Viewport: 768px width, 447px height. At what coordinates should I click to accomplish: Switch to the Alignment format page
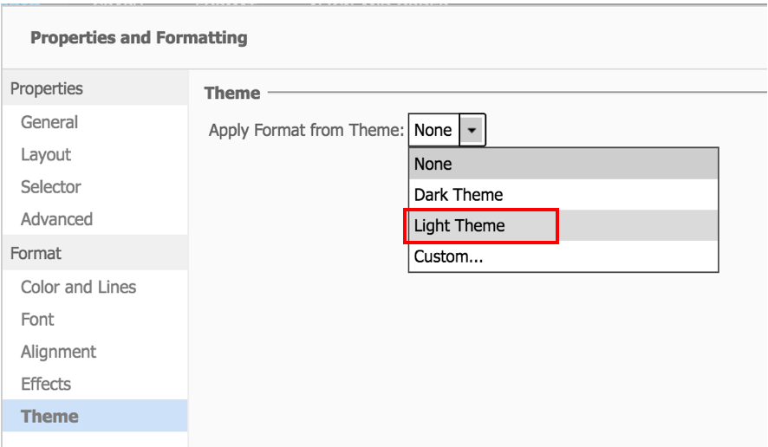tap(58, 352)
